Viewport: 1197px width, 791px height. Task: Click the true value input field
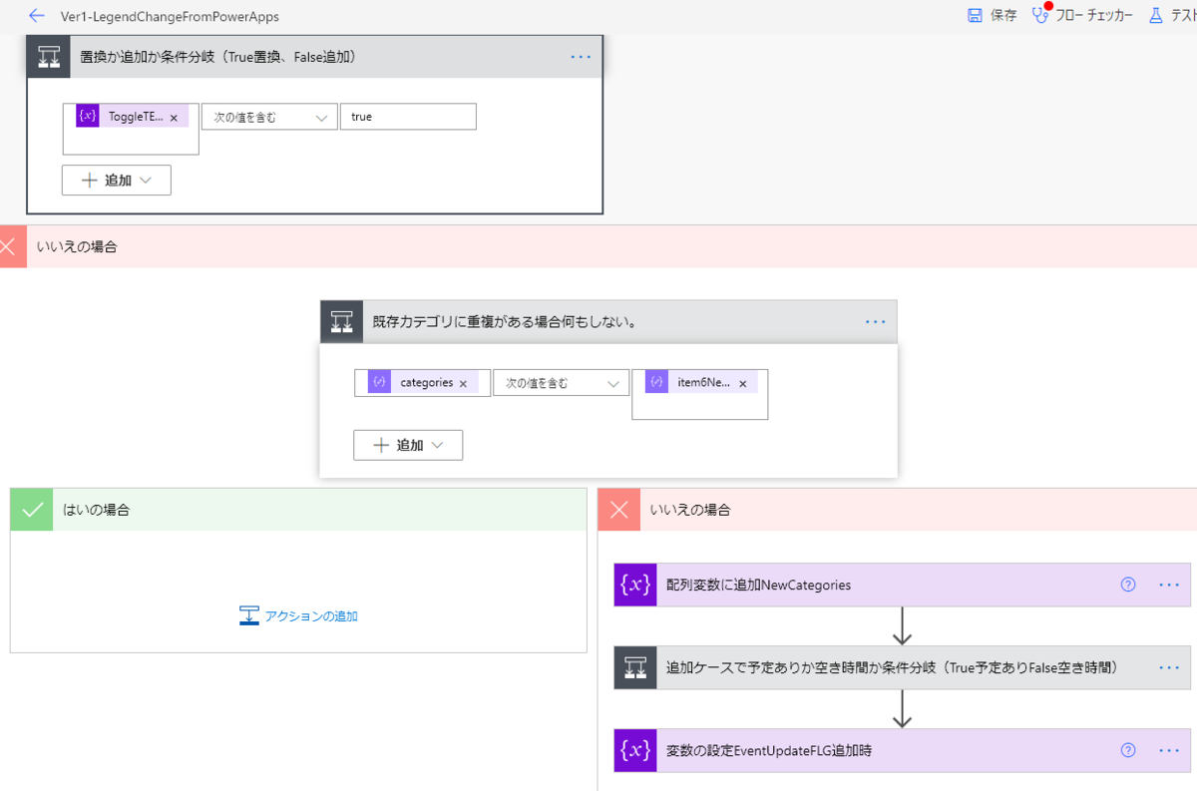coord(408,116)
